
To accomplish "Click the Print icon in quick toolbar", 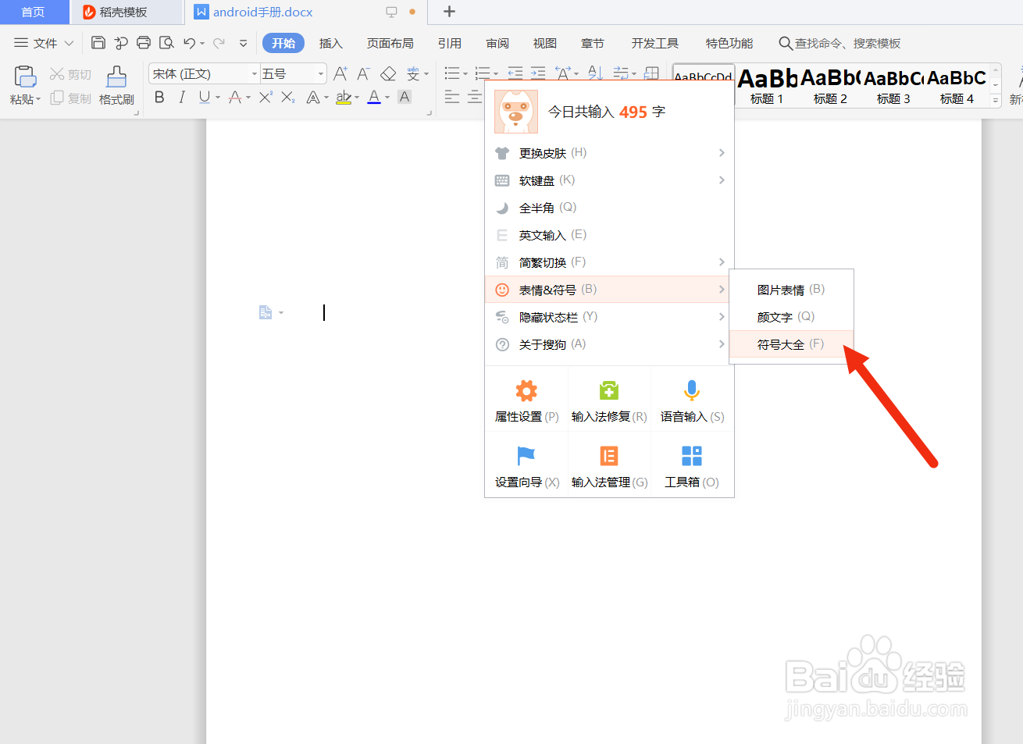I will (x=144, y=43).
